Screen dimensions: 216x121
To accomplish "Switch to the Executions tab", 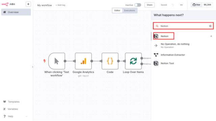I will (130, 10).
